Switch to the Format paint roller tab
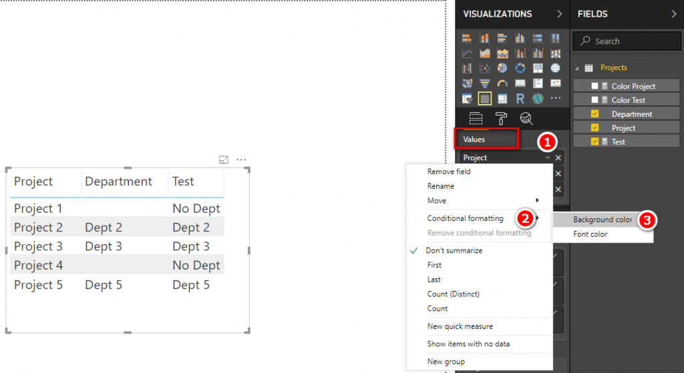Viewport: 684px width, 373px height. tap(501, 118)
